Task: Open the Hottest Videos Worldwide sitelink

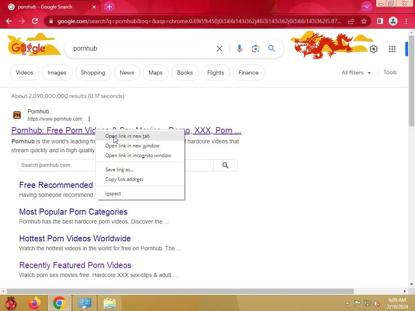Action: point(75,239)
